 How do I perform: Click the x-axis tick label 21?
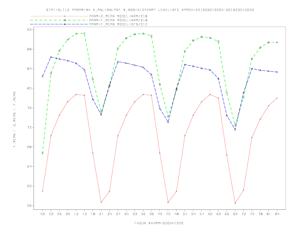click(101, 214)
